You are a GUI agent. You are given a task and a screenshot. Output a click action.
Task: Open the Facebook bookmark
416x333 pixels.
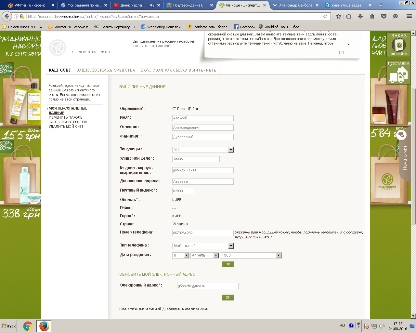click(x=244, y=27)
